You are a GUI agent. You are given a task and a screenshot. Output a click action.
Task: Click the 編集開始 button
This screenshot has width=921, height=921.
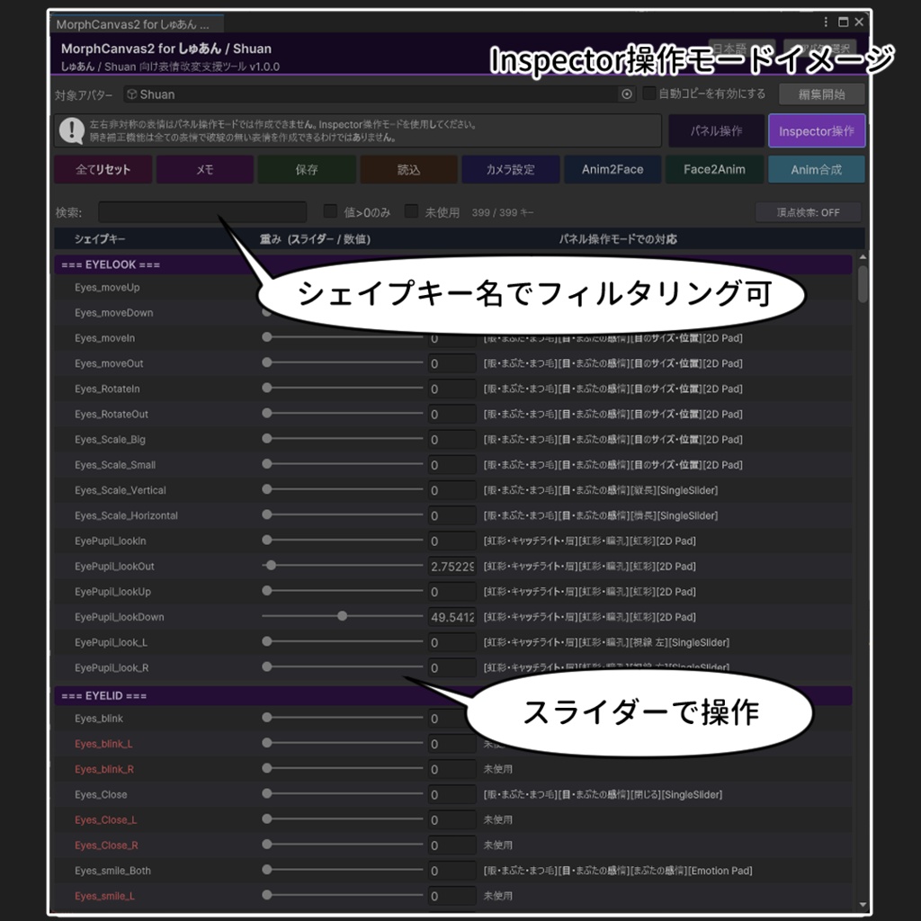(x=821, y=94)
